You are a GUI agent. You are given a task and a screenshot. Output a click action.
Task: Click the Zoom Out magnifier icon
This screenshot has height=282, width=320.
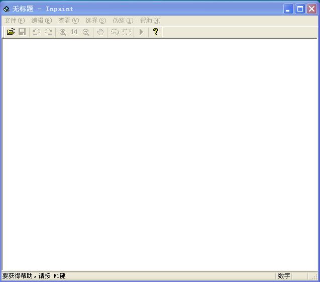(x=86, y=32)
